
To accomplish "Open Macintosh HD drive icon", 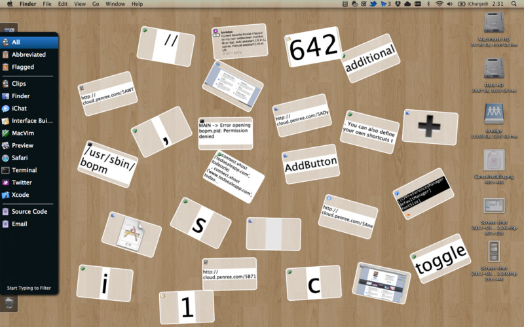I will pyautogui.click(x=494, y=24).
